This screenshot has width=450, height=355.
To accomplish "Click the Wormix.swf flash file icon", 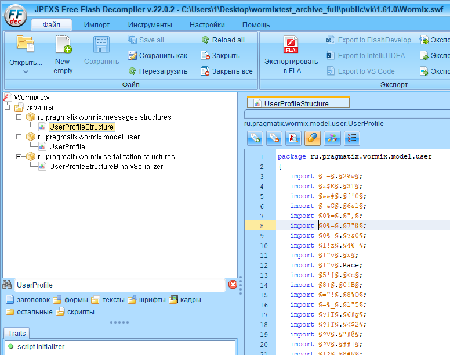I will pyautogui.click(x=7, y=97).
